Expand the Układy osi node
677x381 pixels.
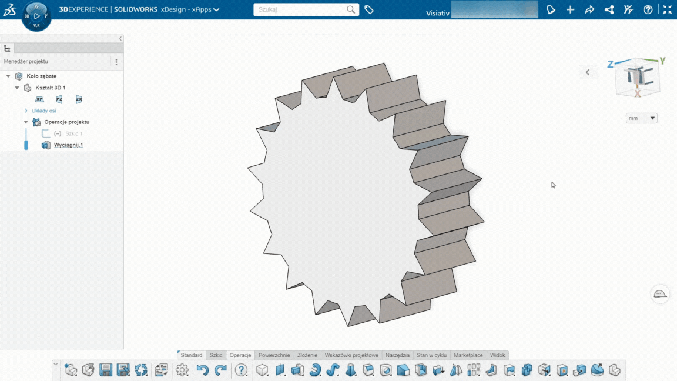click(x=26, y=111)
